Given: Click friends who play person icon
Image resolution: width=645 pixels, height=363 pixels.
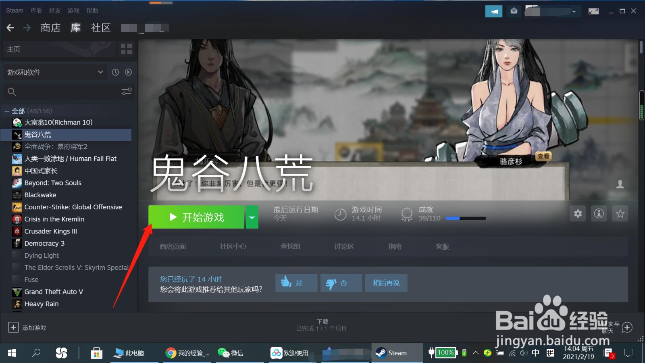Looking at the screenshot, I should [620, 184].
